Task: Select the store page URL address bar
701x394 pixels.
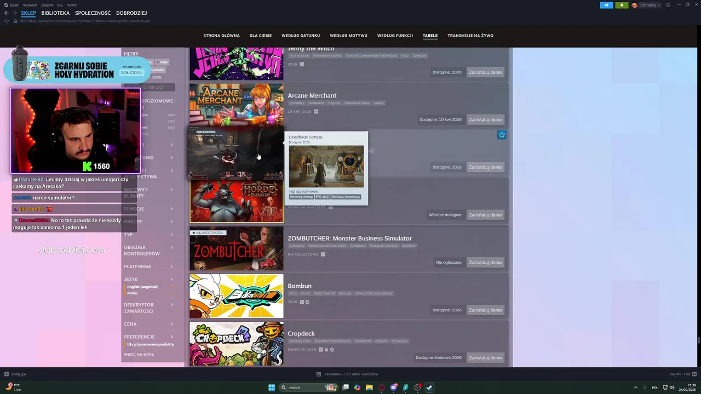Action: pos(85,21)
